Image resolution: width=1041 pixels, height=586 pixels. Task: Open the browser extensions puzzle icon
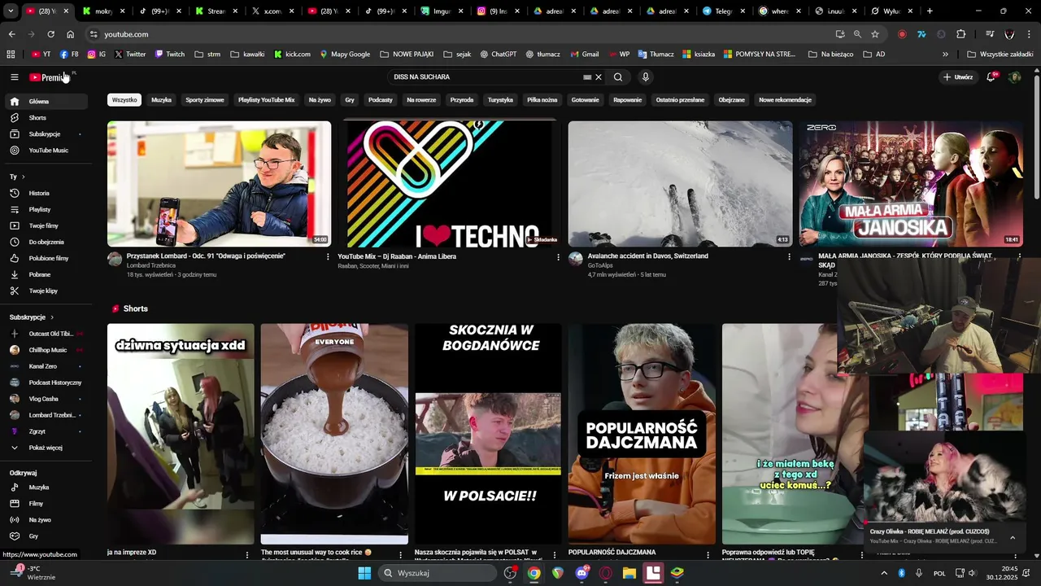point(961,34)
